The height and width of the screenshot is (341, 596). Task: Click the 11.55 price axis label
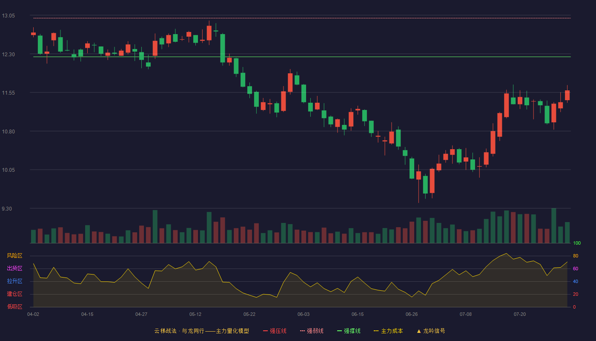(x=9, y=93)
